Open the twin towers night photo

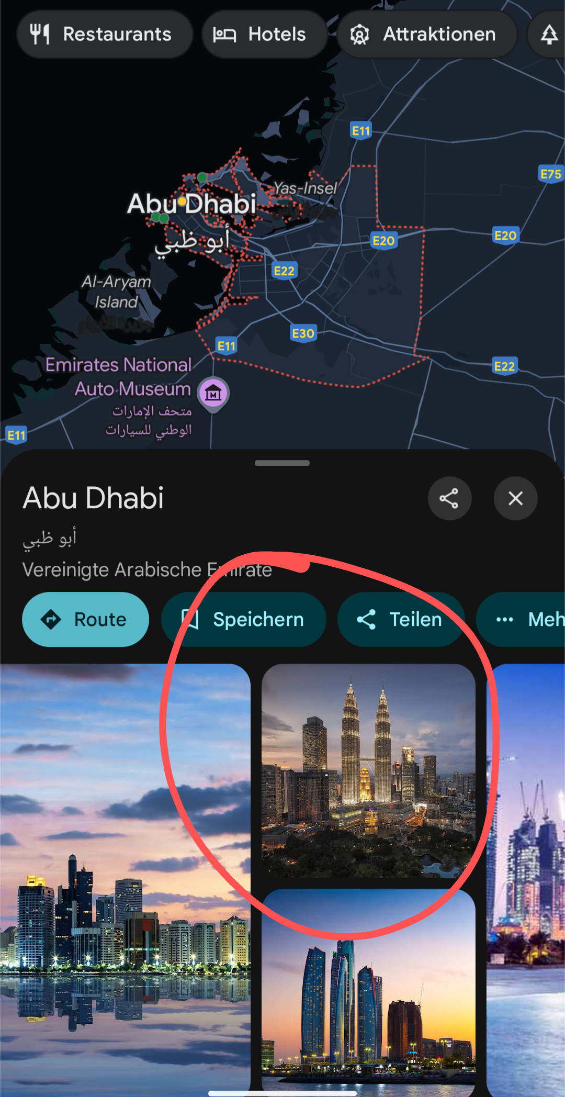pos(368,771)
